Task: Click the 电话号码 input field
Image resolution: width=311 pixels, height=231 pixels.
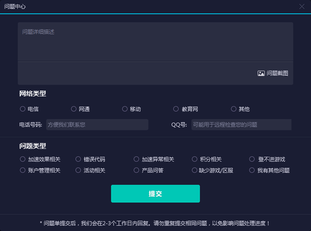Action: [x=97, y=125]
